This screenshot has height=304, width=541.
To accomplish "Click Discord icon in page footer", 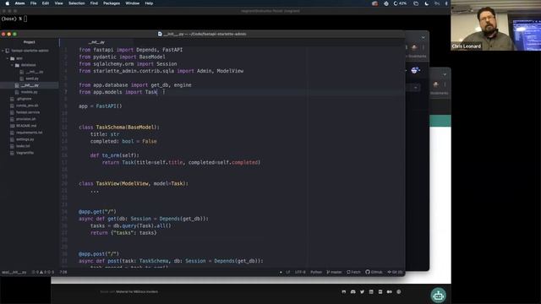I will 353,292.
